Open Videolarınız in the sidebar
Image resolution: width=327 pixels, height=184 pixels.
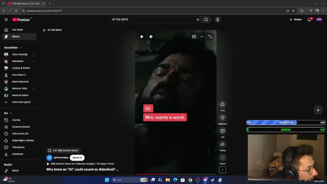(19, 147)
